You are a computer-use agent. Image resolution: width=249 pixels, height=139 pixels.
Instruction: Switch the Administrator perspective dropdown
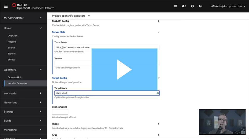point(24,18)
